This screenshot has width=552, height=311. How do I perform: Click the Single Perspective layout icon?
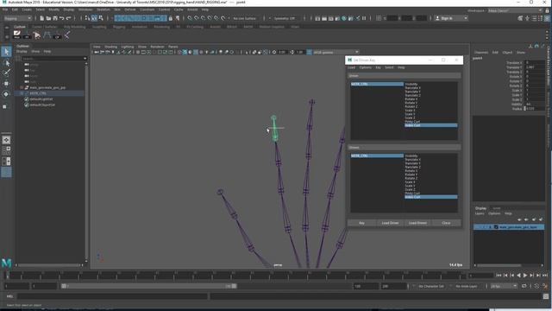click(x=6, y=140)
